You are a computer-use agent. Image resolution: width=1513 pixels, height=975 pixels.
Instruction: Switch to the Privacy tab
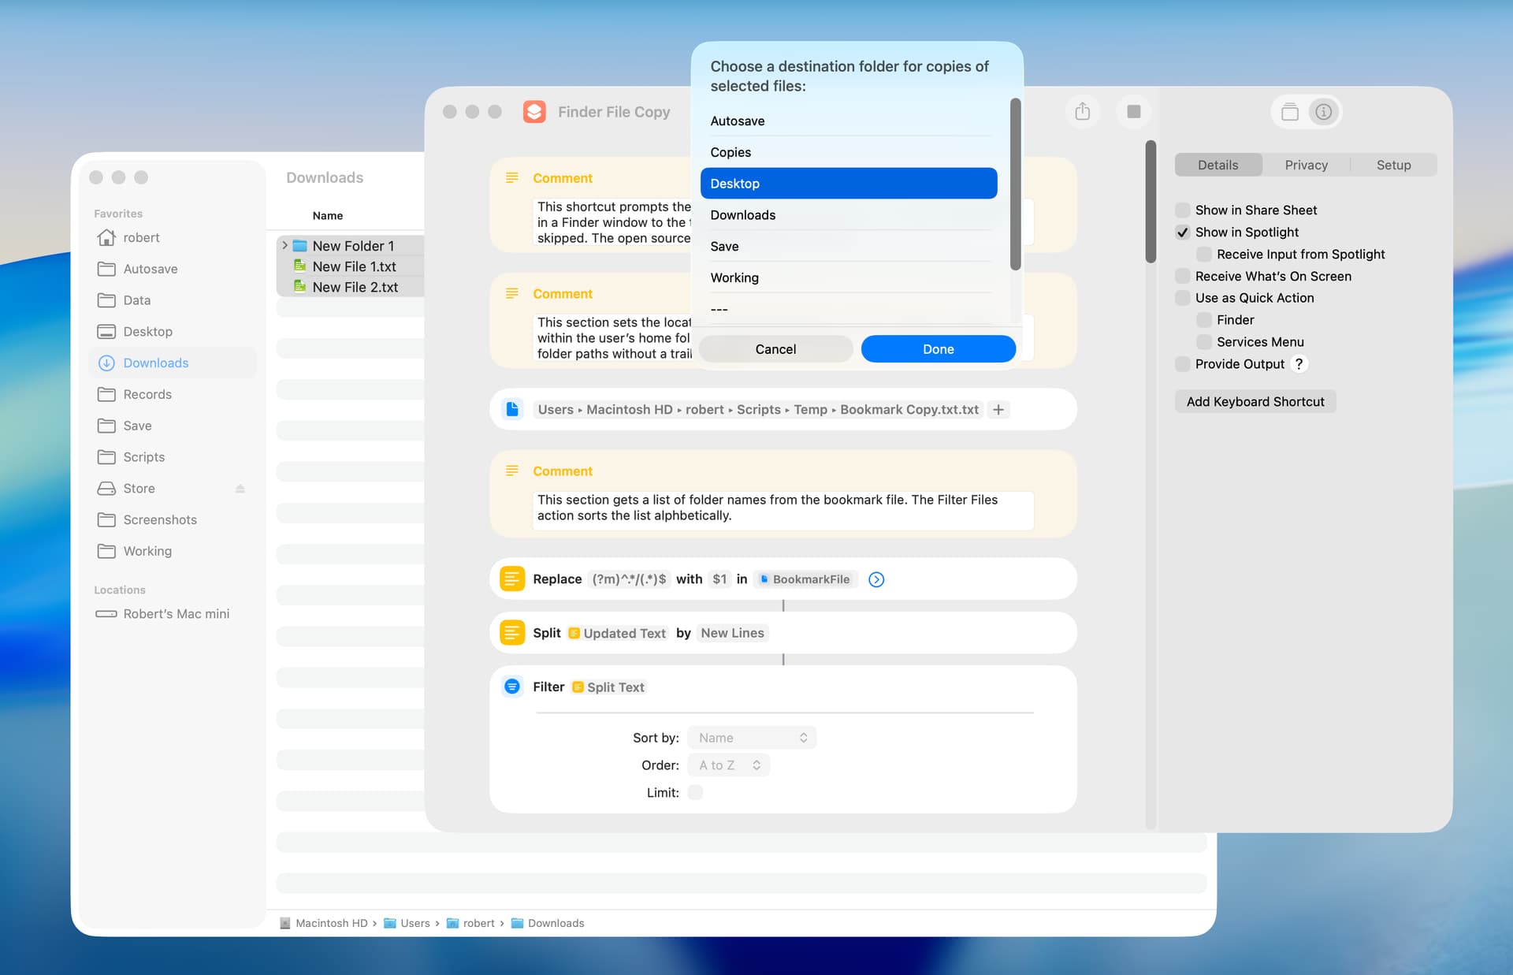(x=1306, y=165)
